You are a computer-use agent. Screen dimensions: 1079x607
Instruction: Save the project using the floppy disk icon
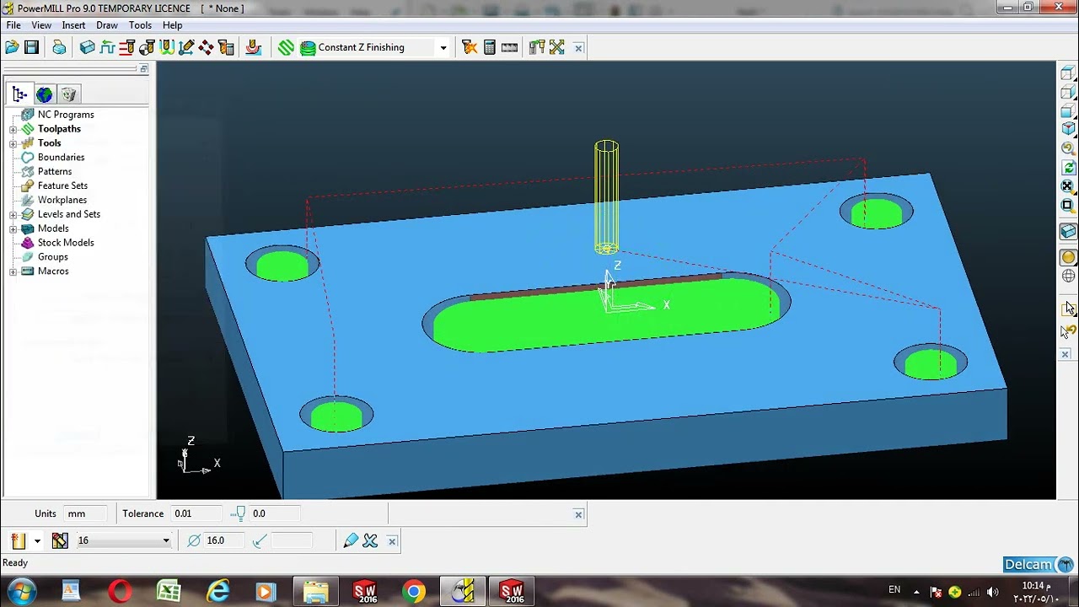tap(31, 47)
